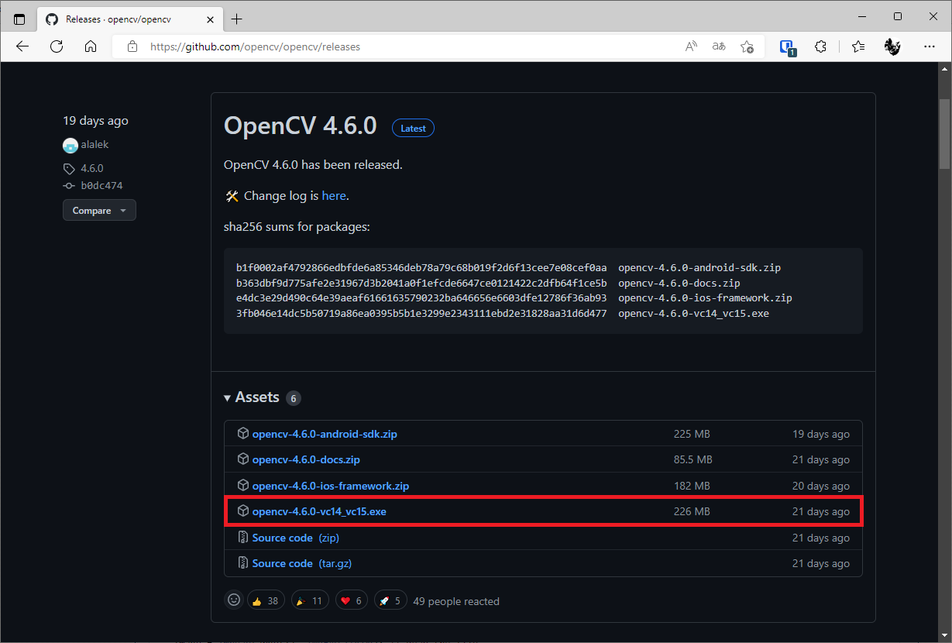Click the browser Back arrow

pos(22,46)
